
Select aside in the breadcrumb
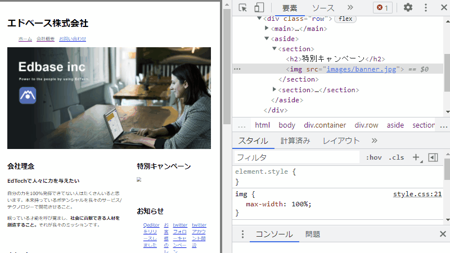395,125
